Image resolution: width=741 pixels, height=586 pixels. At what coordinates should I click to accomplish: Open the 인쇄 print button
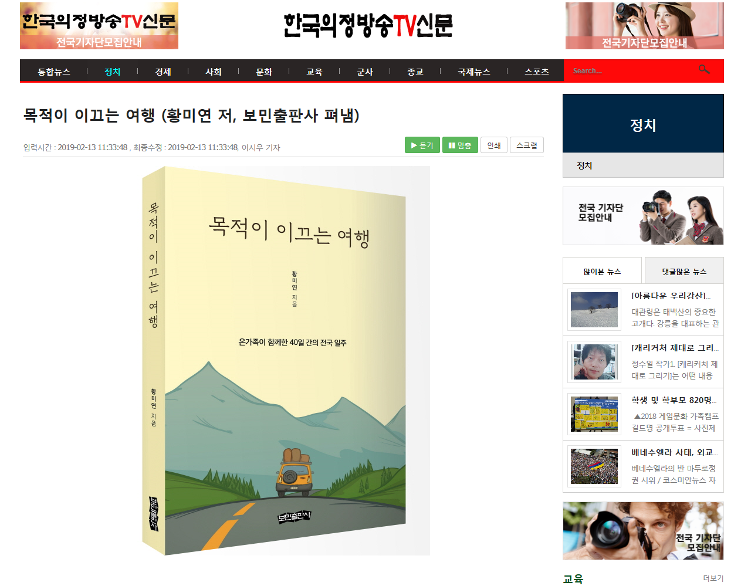pos(494,145)
